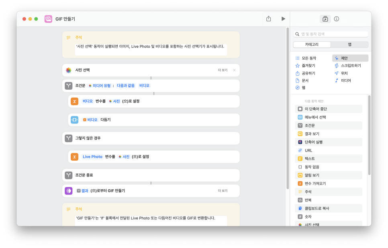The height and width of the screenshot is (248, 388).
Task: Select 즐겨찾기 category
Action: 308,66
